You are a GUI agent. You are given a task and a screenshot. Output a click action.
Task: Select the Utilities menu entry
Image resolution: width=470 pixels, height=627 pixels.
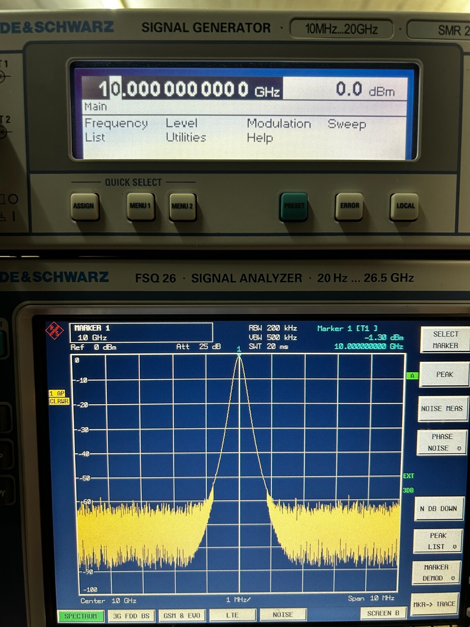(186, 138)
